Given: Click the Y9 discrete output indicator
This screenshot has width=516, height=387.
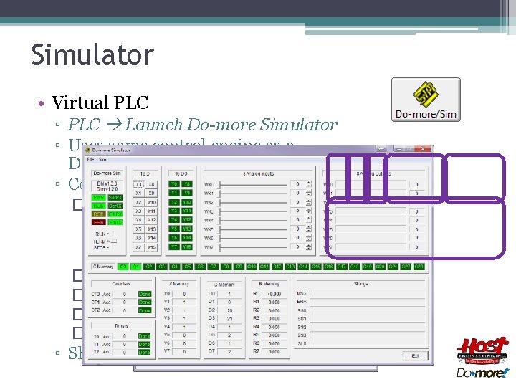Looking at the screenshot, I should 187,193.
